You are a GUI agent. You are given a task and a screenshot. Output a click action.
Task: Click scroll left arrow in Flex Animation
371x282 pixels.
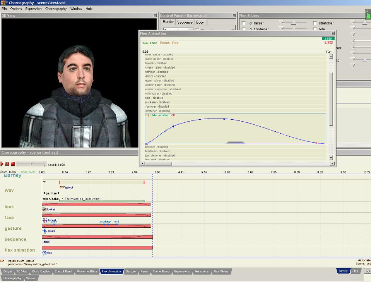click(x=143, y=163)
